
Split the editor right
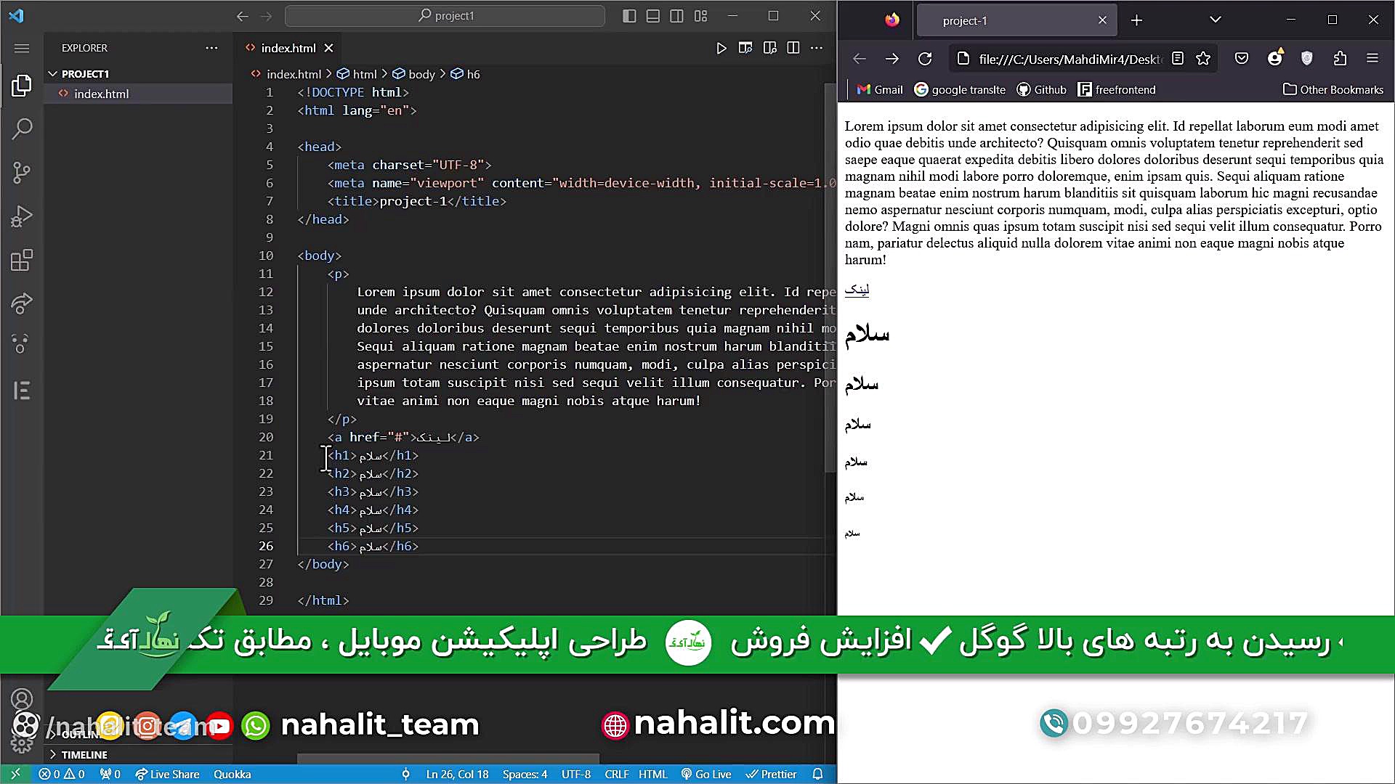pos(793,48)
